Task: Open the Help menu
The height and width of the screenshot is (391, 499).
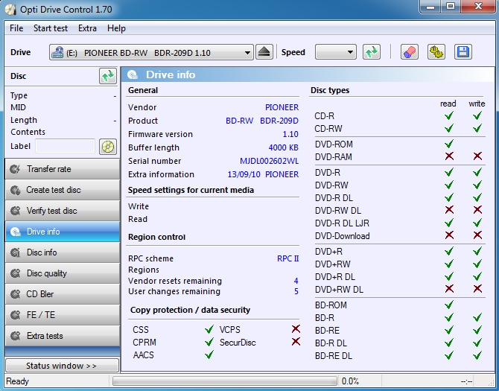Action: (116, 28)
